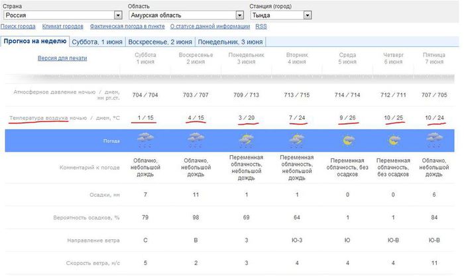
Task: Open the Область dropdown showing Амурская область
Action: (186, 15)
